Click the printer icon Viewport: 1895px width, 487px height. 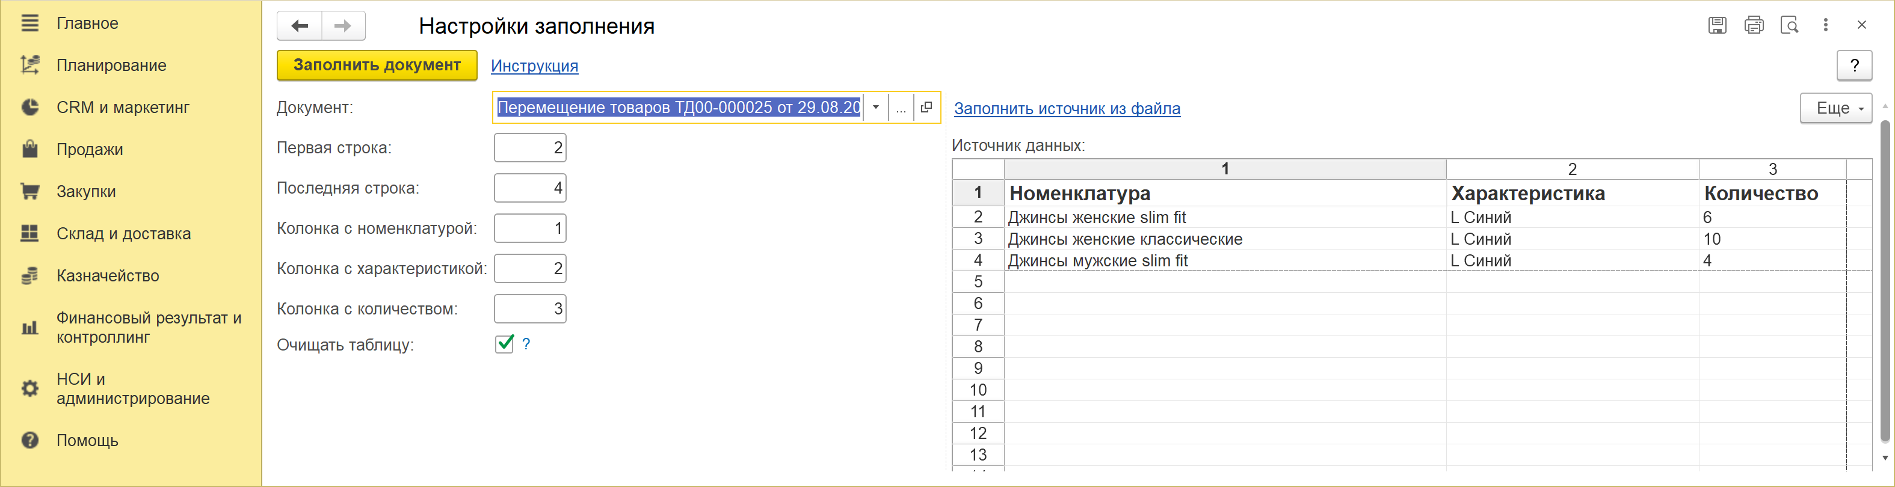coord(1754,25)
